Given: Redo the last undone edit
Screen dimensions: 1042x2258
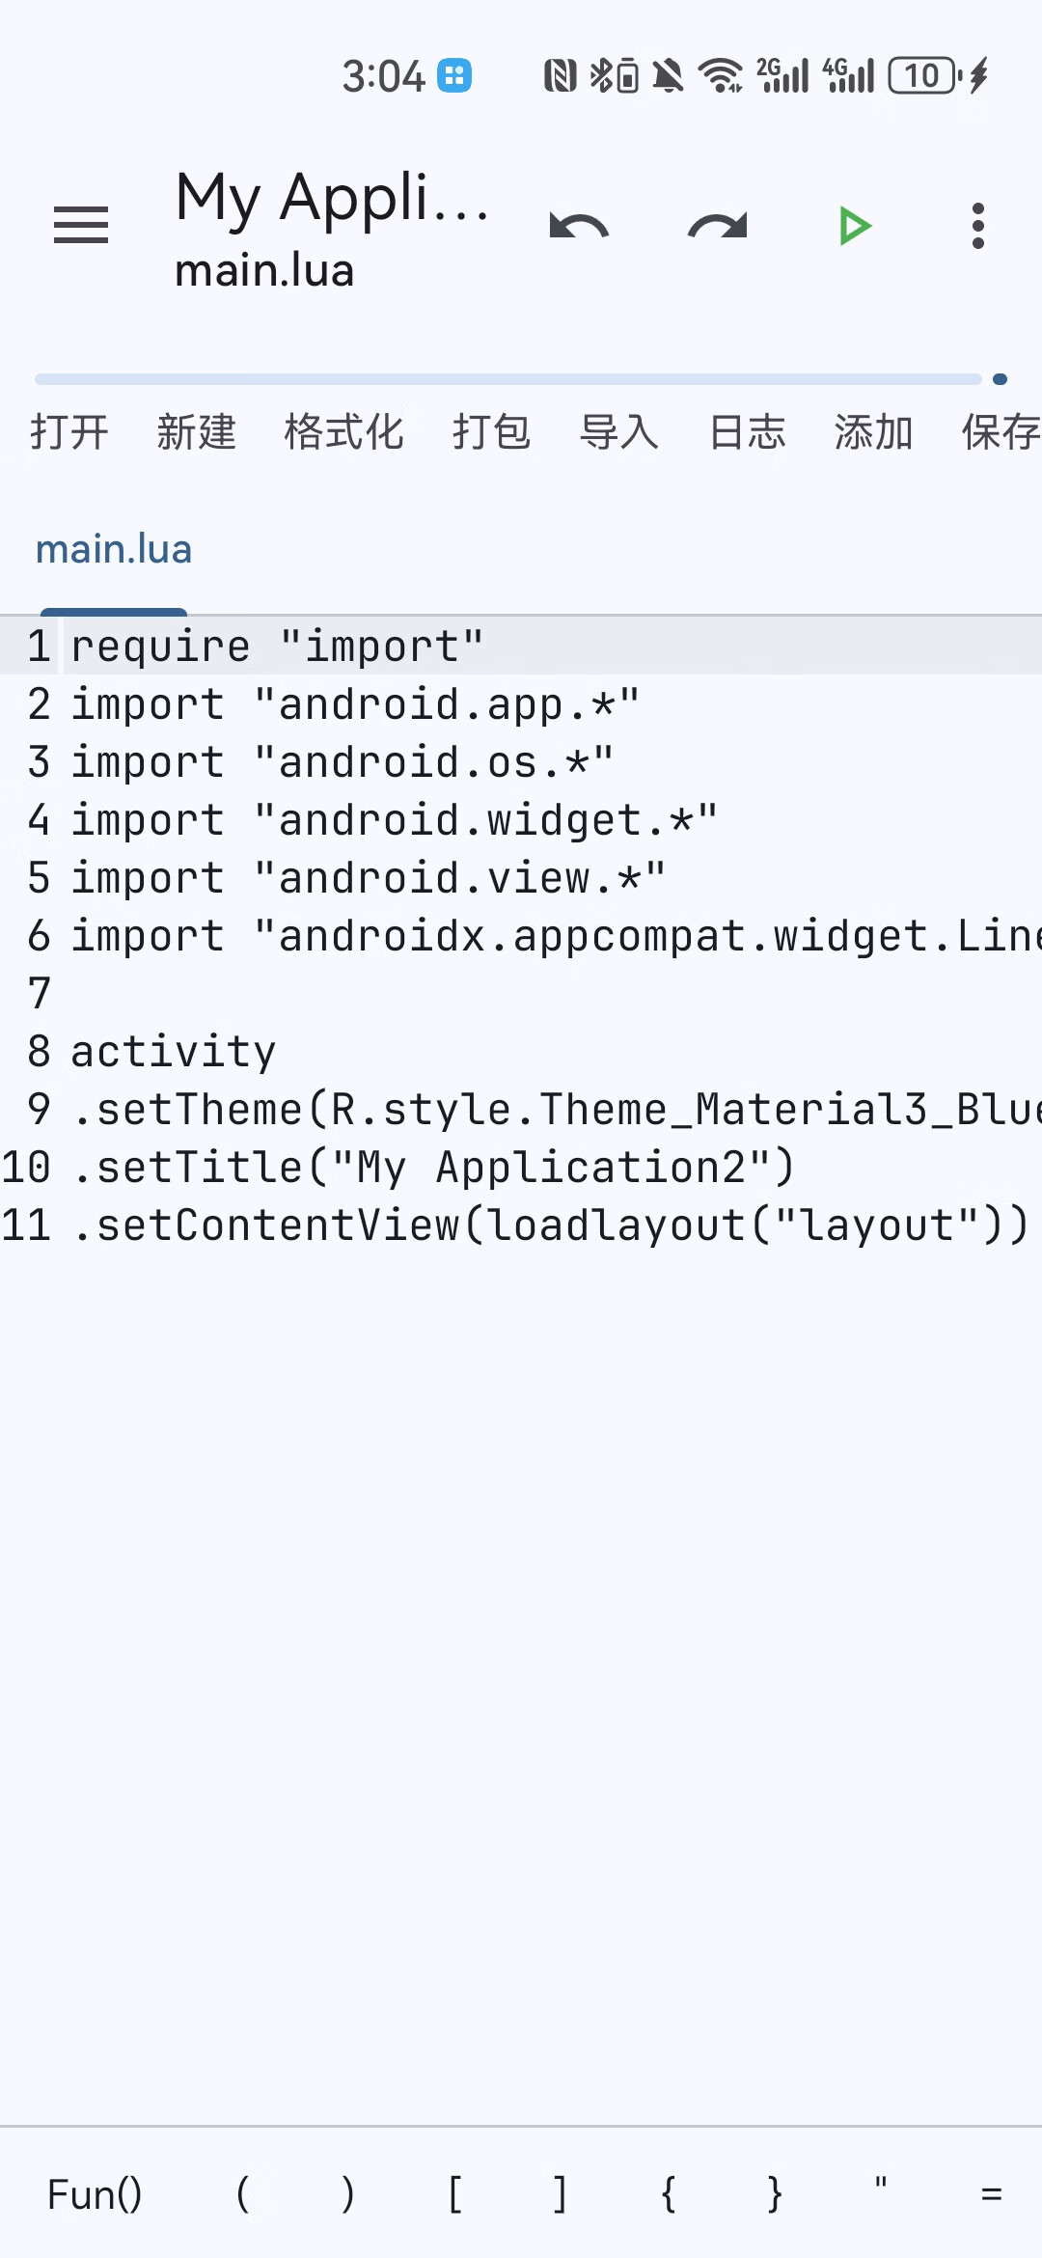Looking at the screenshot, I should (x=717, y=227).
